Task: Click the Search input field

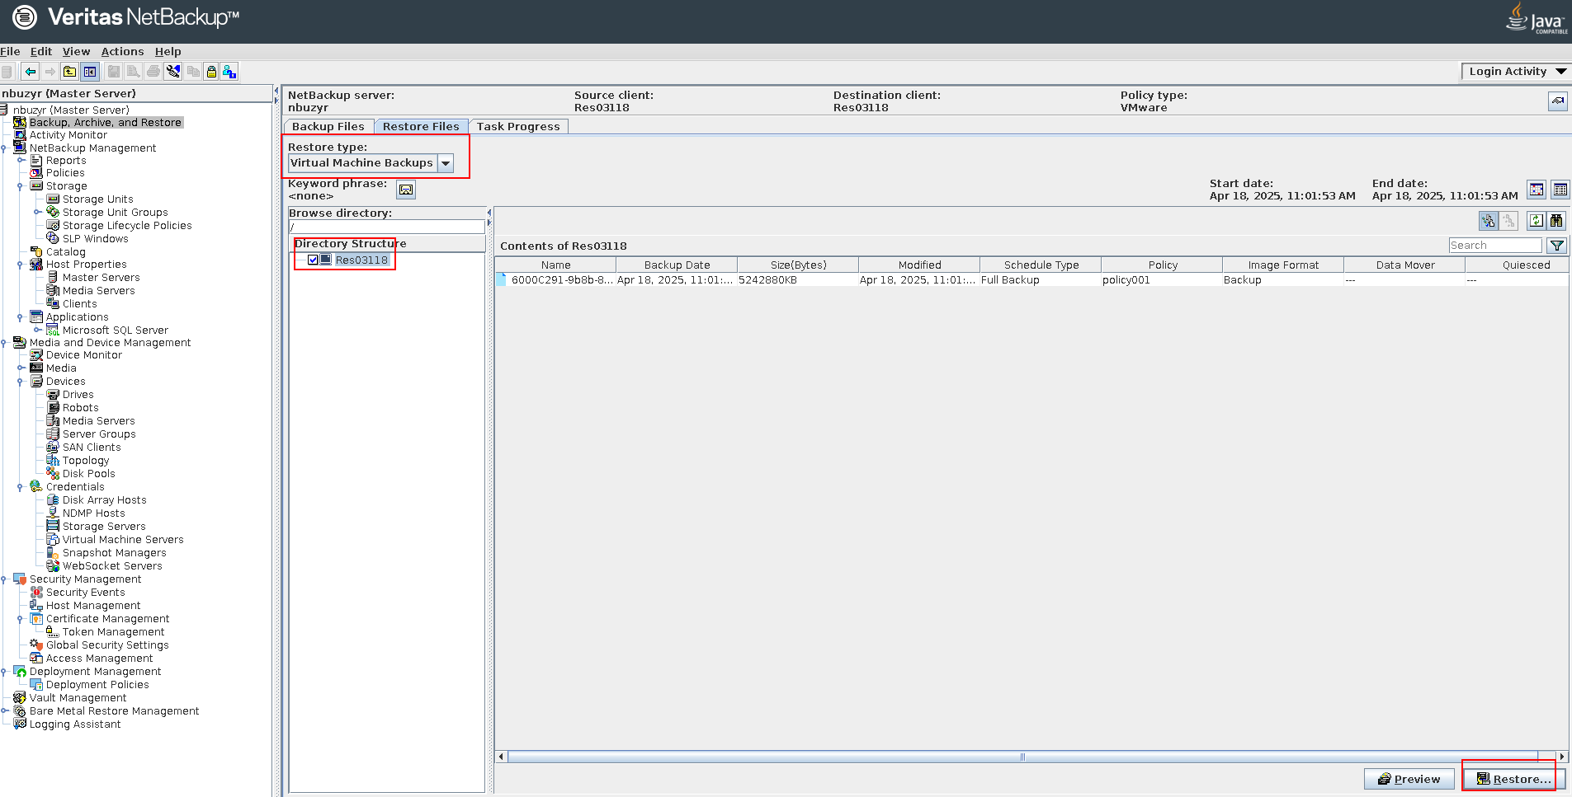Action: (x=1495, y=246)
